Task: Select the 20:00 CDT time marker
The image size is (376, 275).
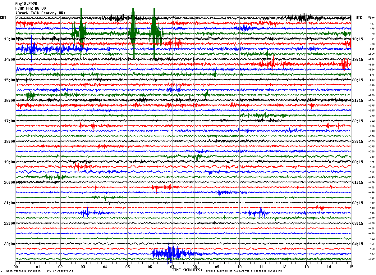Action: tap(10, 183)
